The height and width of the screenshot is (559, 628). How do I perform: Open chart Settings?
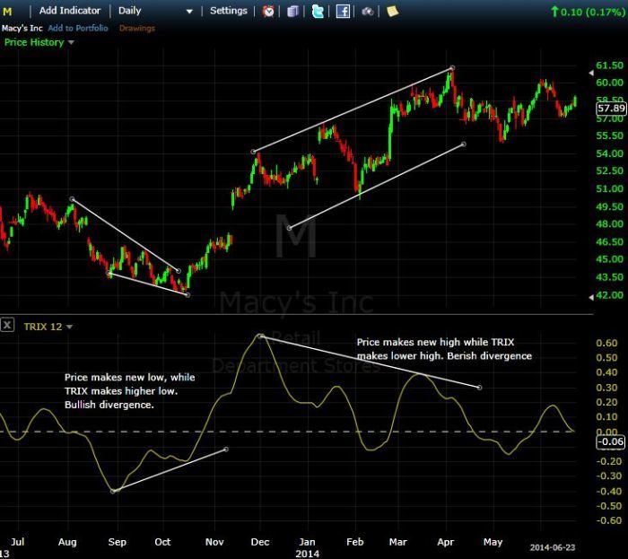(x=228, y=11)
